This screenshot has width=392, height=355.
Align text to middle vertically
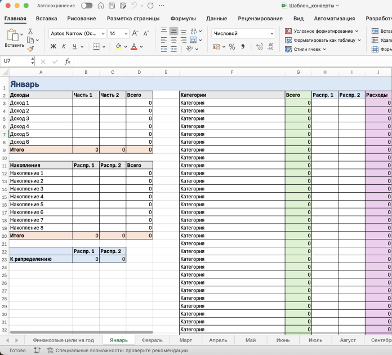(x=173, y=31)
